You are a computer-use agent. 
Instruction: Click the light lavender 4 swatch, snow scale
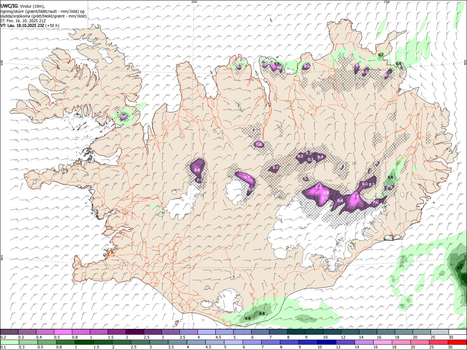click(206, 332)
